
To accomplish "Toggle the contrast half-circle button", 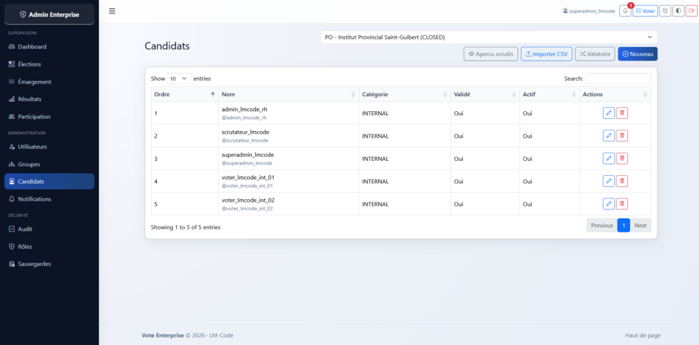I will click(x=678, y=11).
